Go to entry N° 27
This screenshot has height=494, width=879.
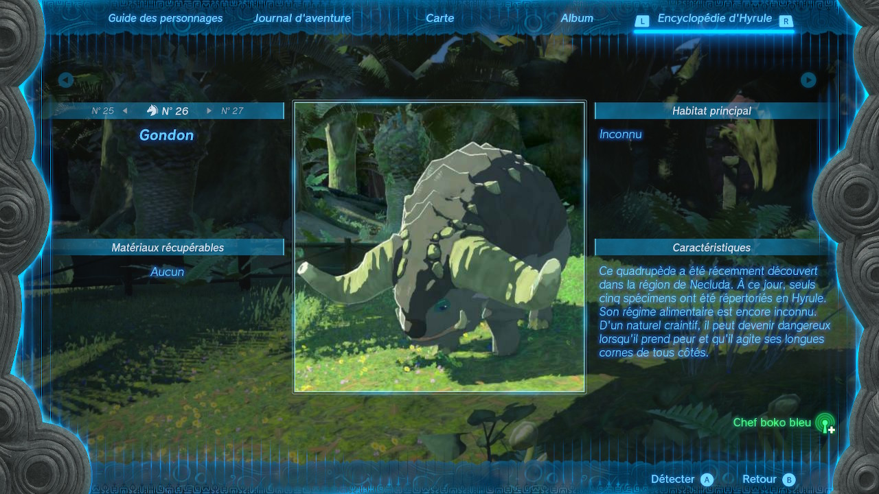tap(232, 110)
